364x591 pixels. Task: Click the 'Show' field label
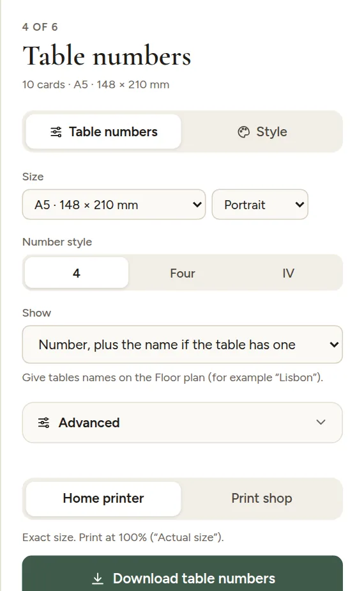36,313
